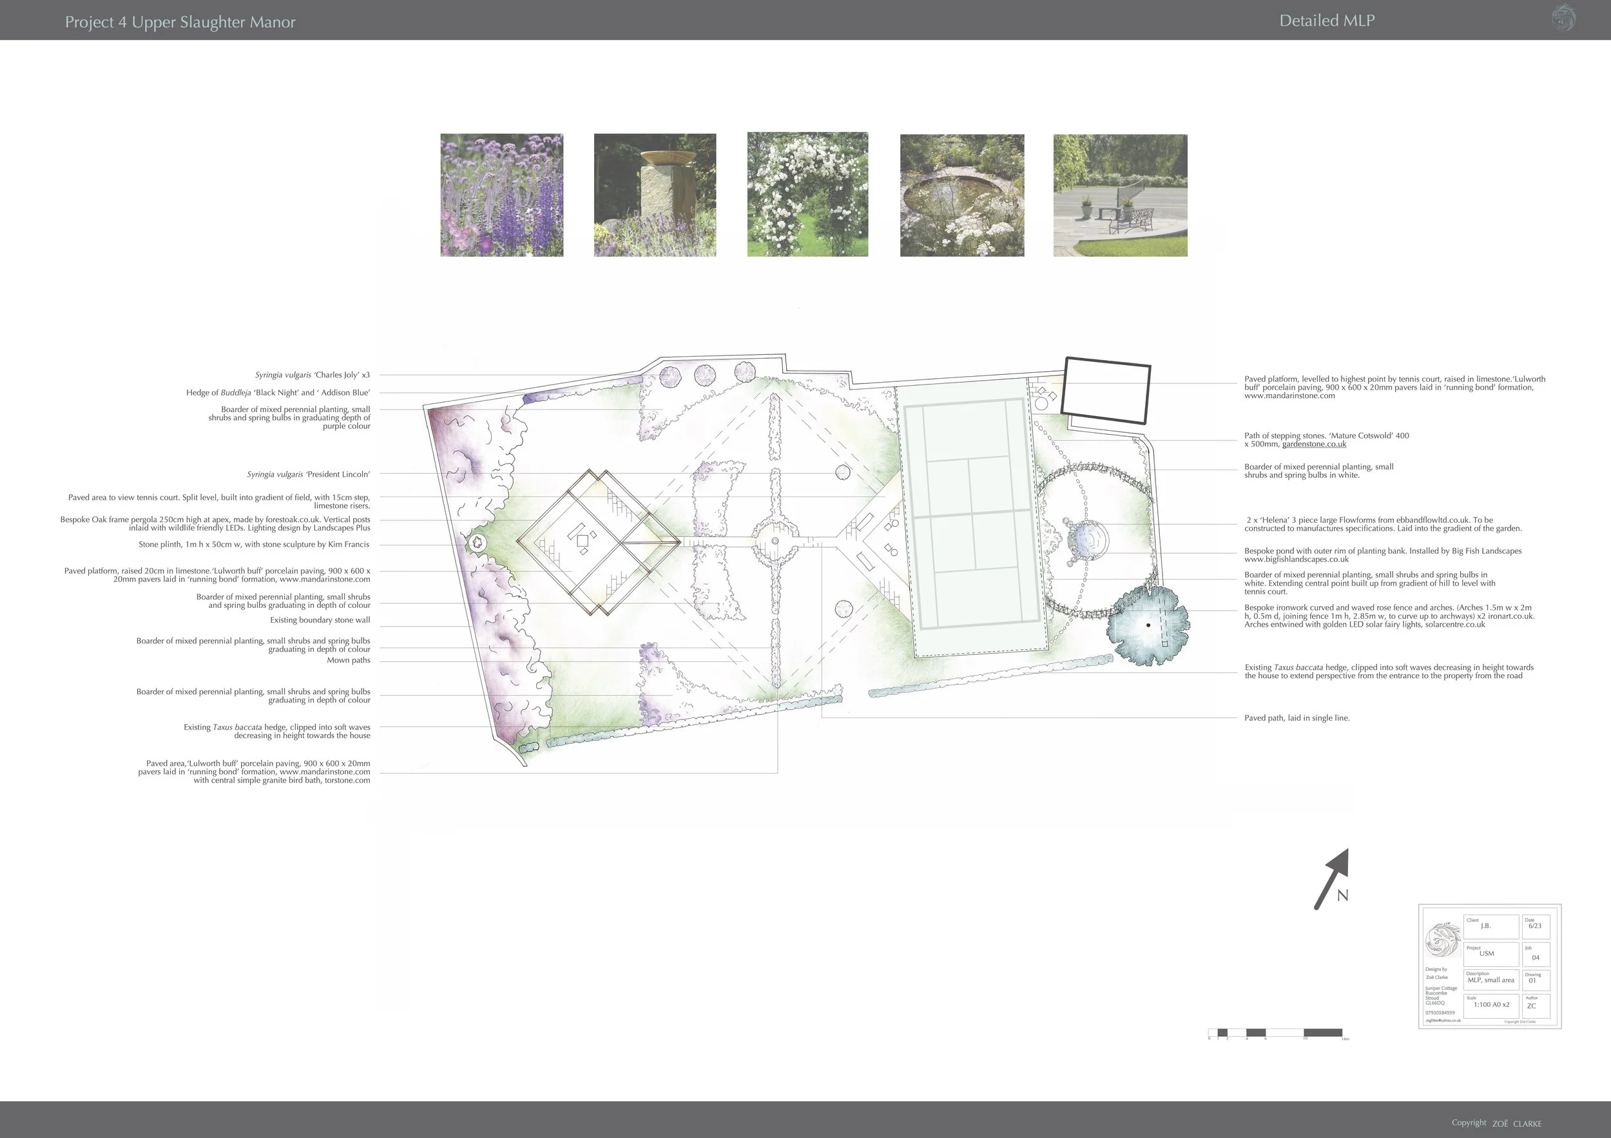
Task: Click the logo icon in header corner
Action: click(1563, 17)
